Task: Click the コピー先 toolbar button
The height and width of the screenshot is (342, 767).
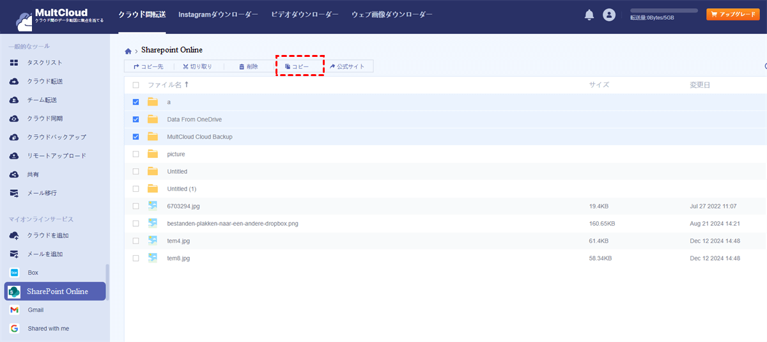Action: tap(148, 66)
